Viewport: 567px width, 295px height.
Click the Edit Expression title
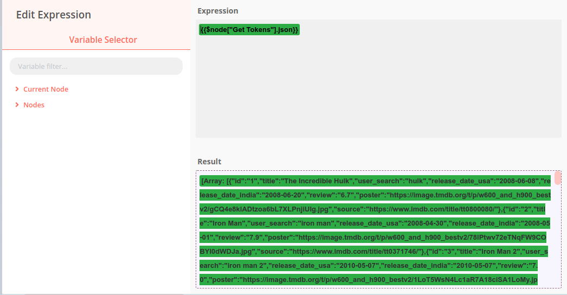click(x=54, y=15)
